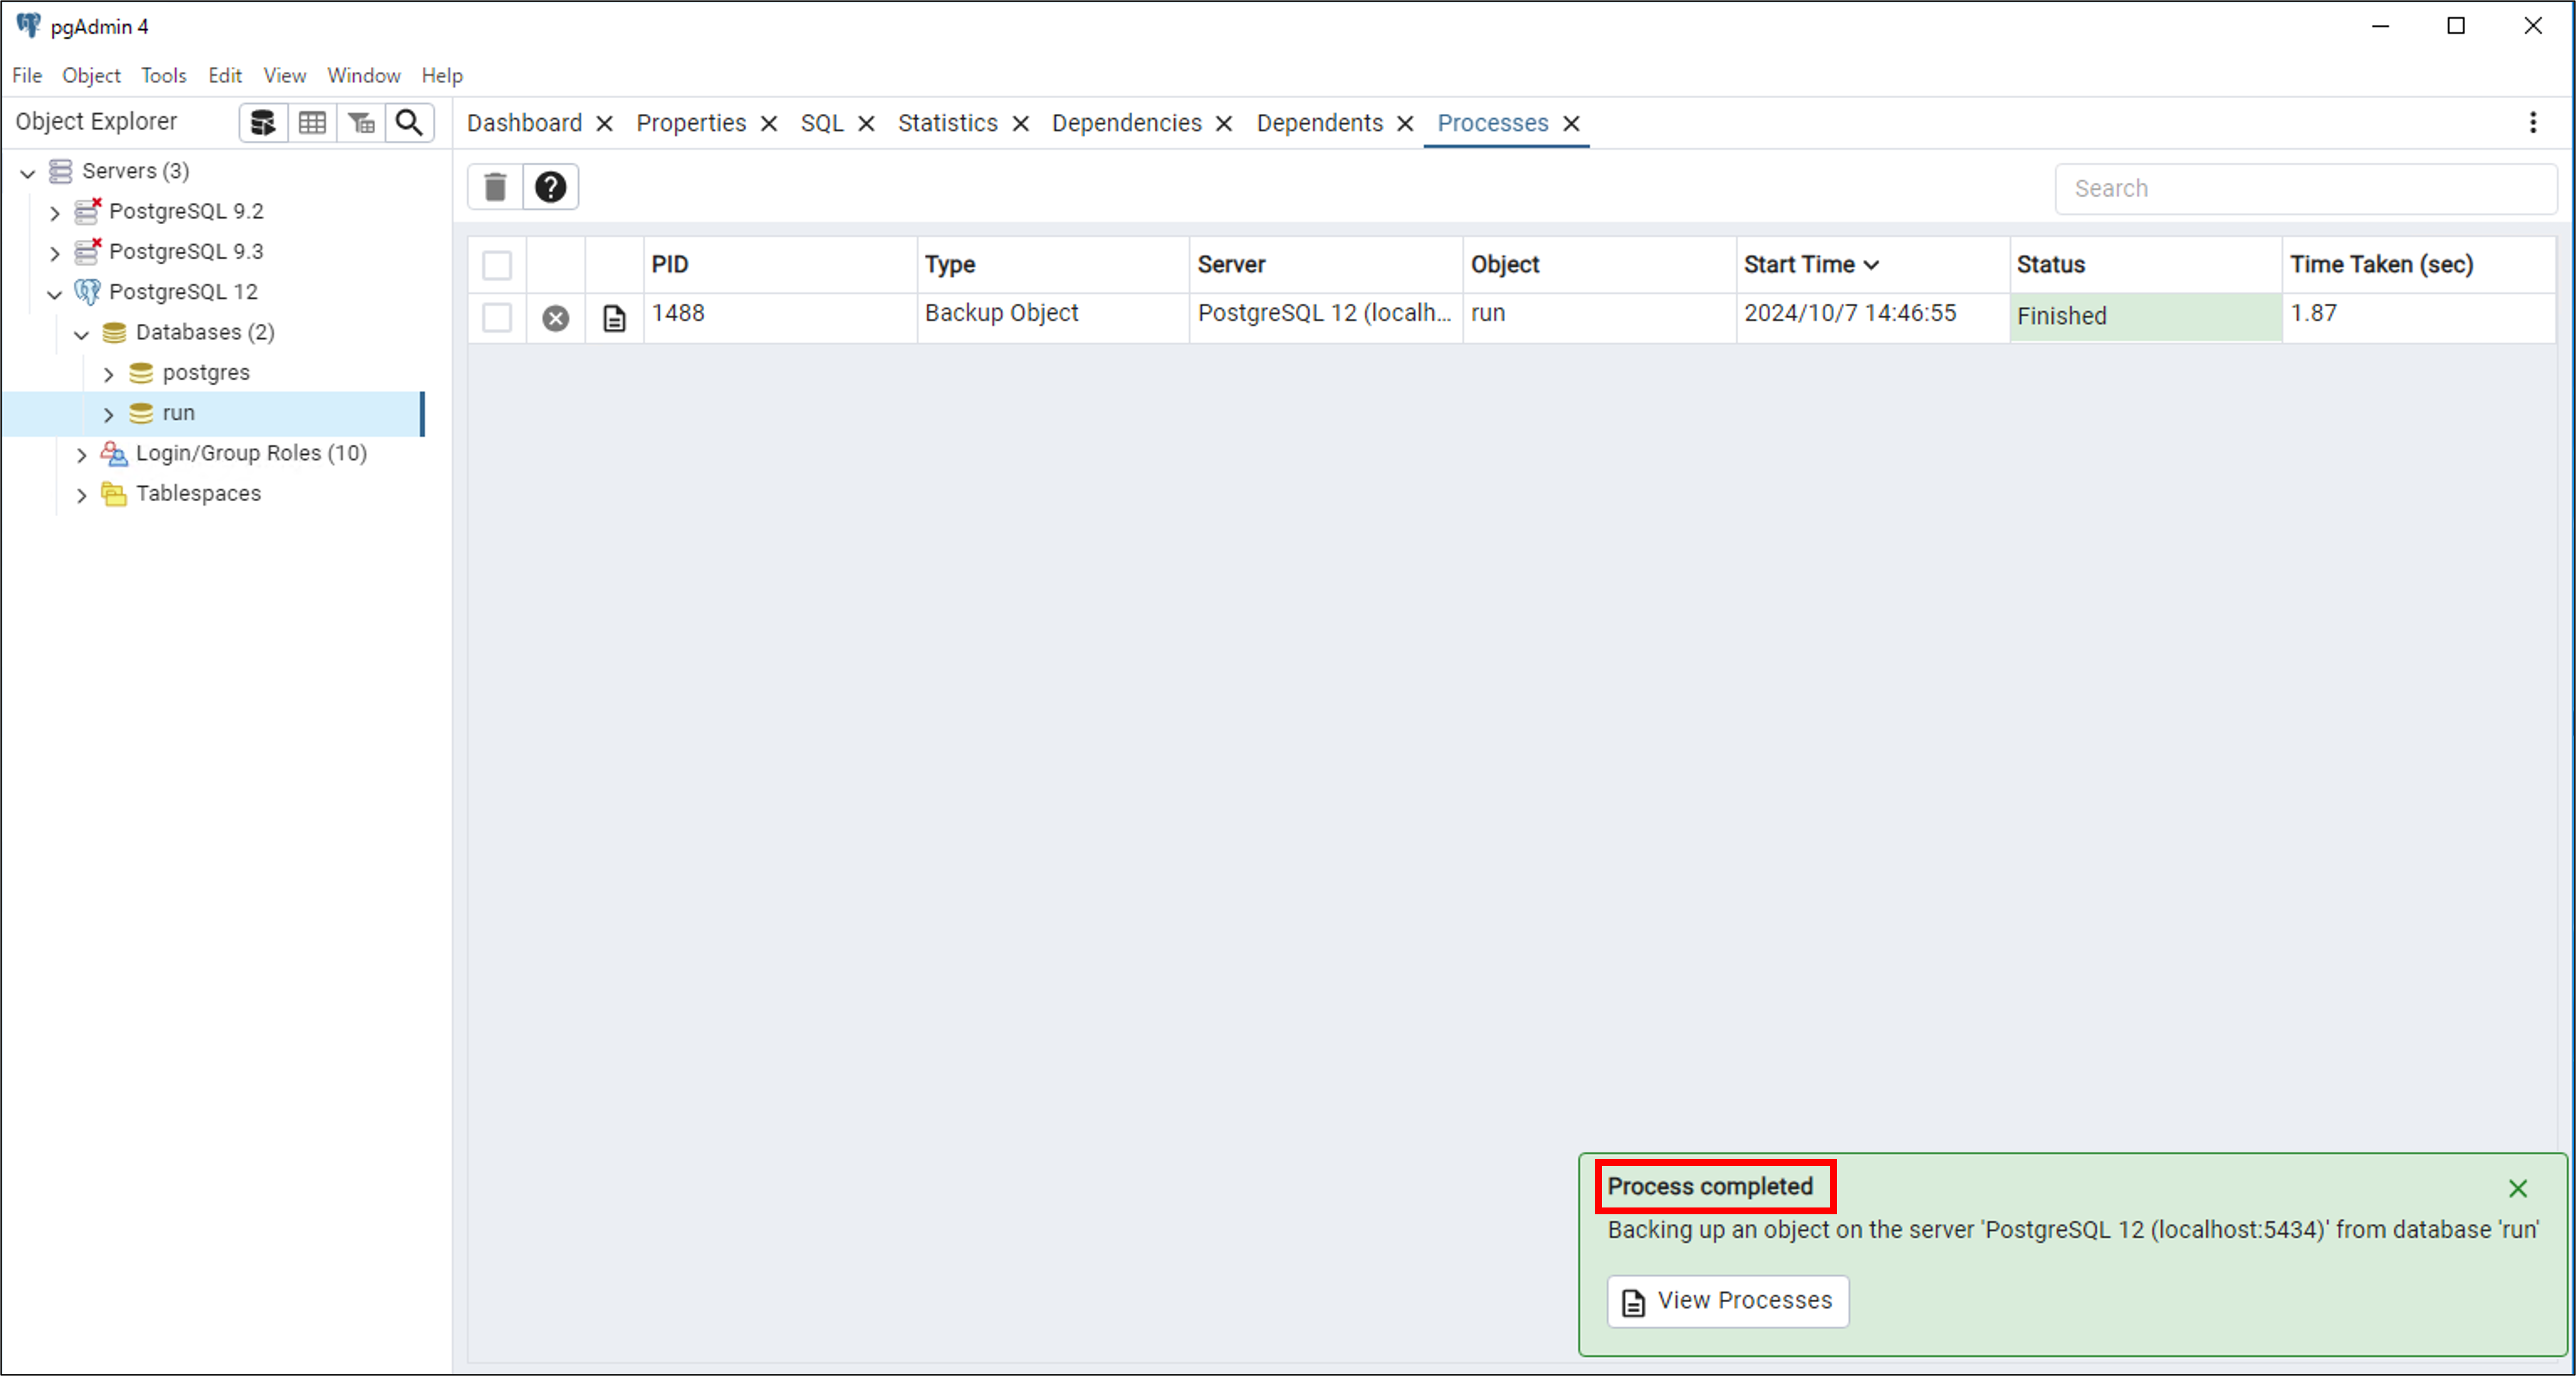Click the Databases folder icon

(115, 332)
